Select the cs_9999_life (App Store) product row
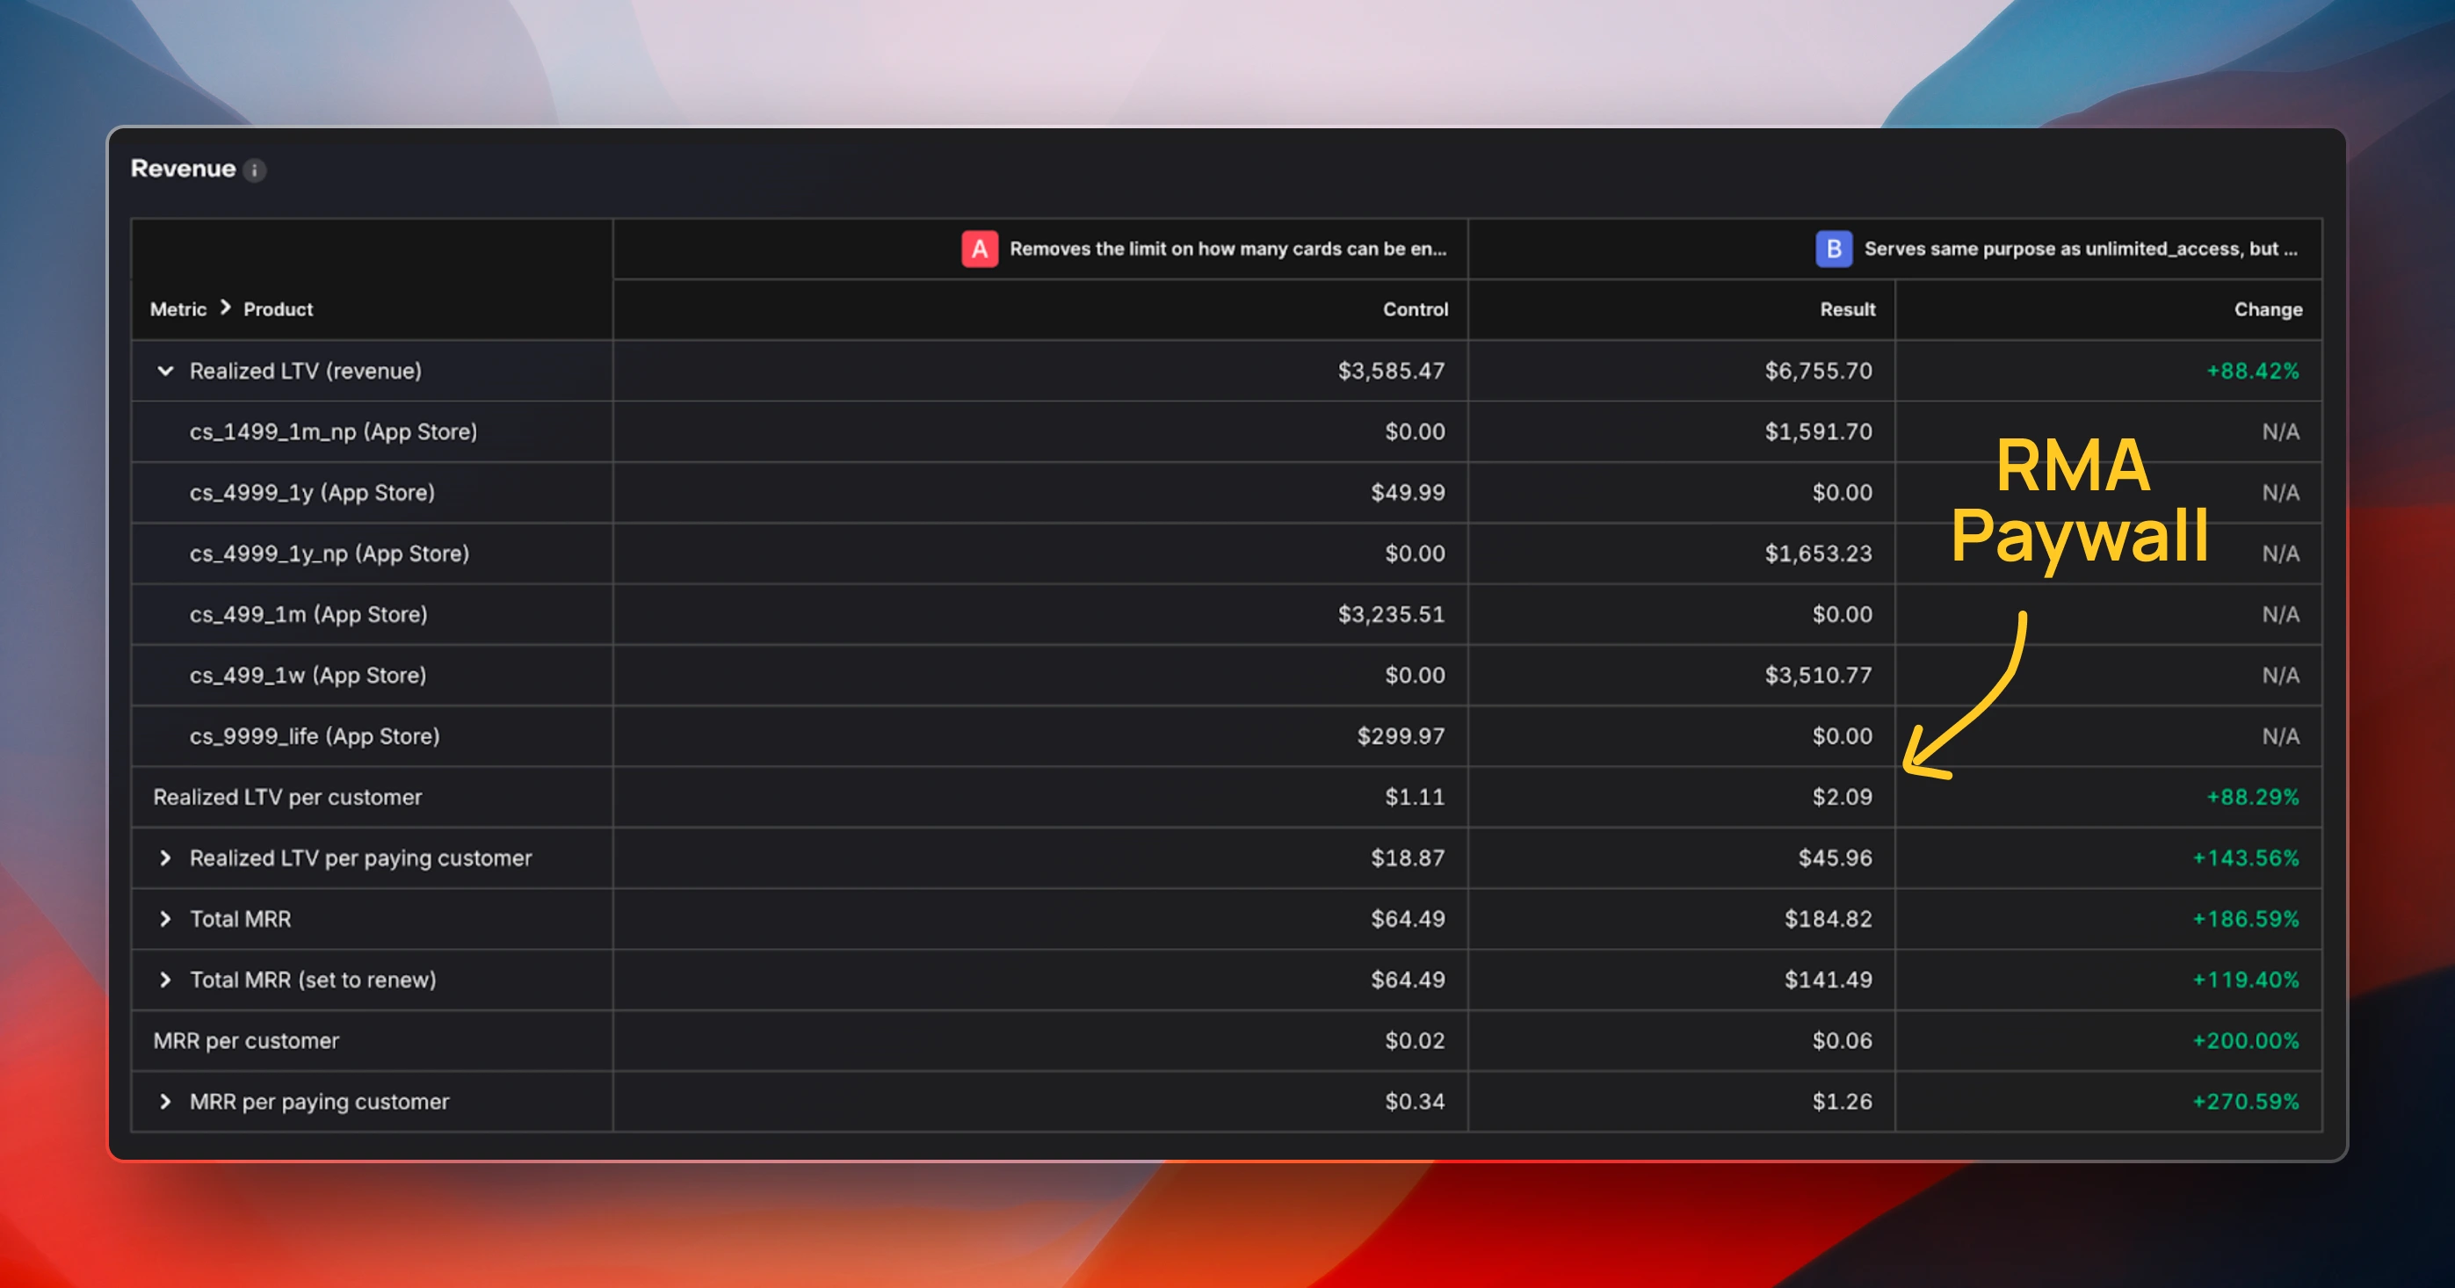The width and height of the screenshot is (2455, 1288). (315, 736)
